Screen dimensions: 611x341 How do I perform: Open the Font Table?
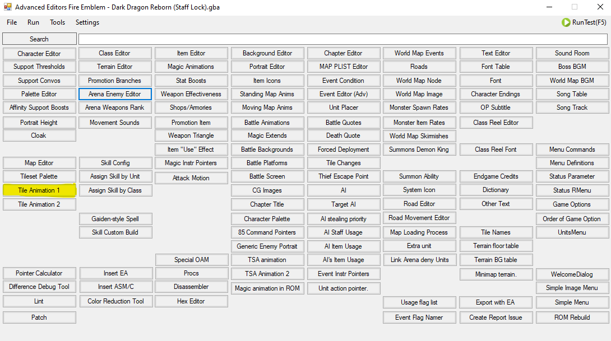[496, 67]
